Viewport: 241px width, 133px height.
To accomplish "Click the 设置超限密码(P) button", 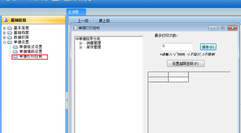I will pyautogui.click(x=186, y=64).
